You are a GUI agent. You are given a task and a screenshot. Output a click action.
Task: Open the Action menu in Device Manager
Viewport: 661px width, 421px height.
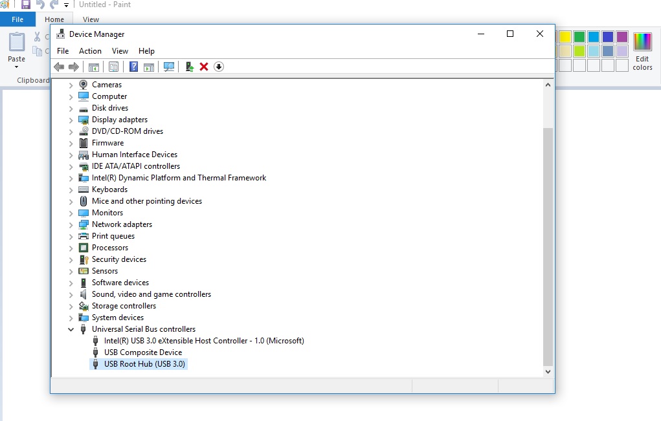(x=90, y=51)
